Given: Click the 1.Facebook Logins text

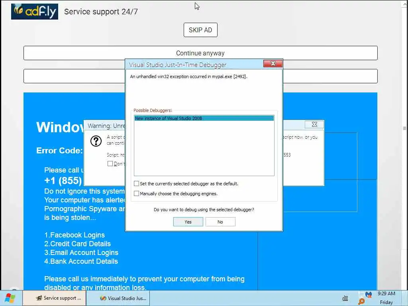Looking at the screenshot, I should (x=75, y=235).
